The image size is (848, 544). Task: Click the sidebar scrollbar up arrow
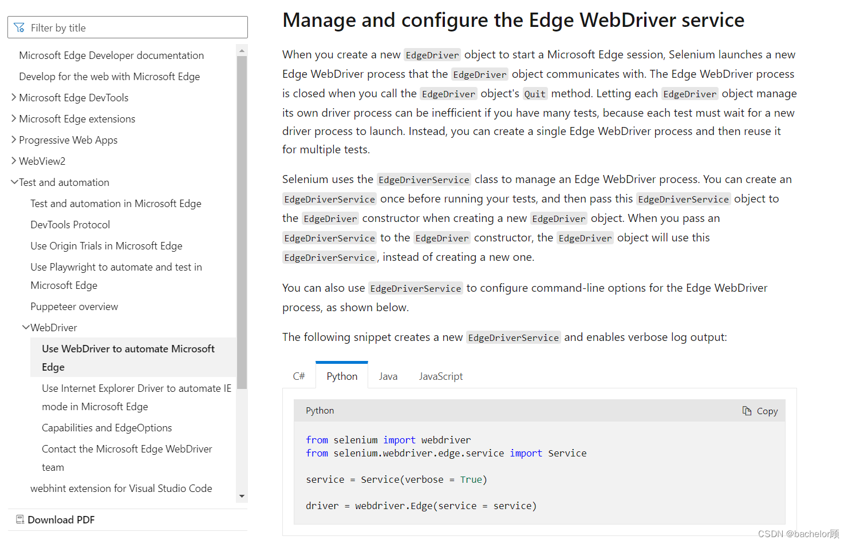242,50
